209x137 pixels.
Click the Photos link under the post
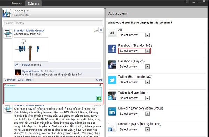29,80
